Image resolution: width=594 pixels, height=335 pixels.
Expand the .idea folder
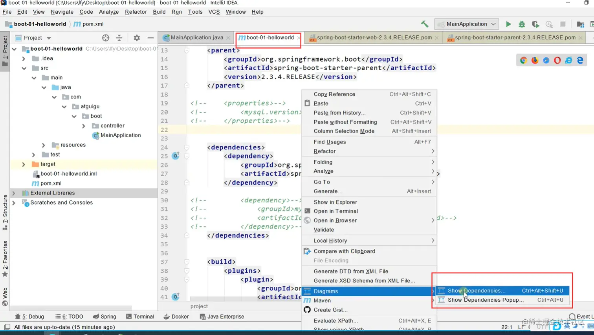click(x=24, y=58)
